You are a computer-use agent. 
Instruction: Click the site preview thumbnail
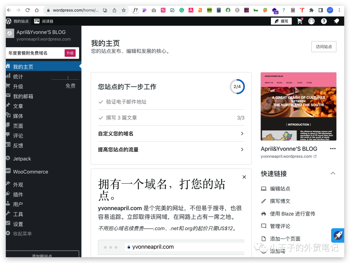coord(298,106)
